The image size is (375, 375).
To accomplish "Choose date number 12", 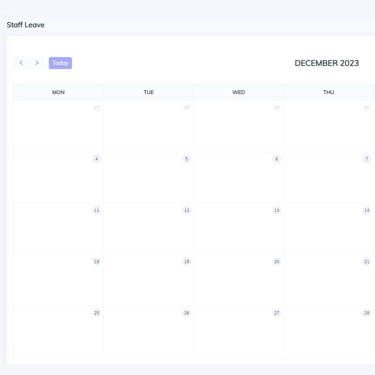I will click(x=187, y=210).
